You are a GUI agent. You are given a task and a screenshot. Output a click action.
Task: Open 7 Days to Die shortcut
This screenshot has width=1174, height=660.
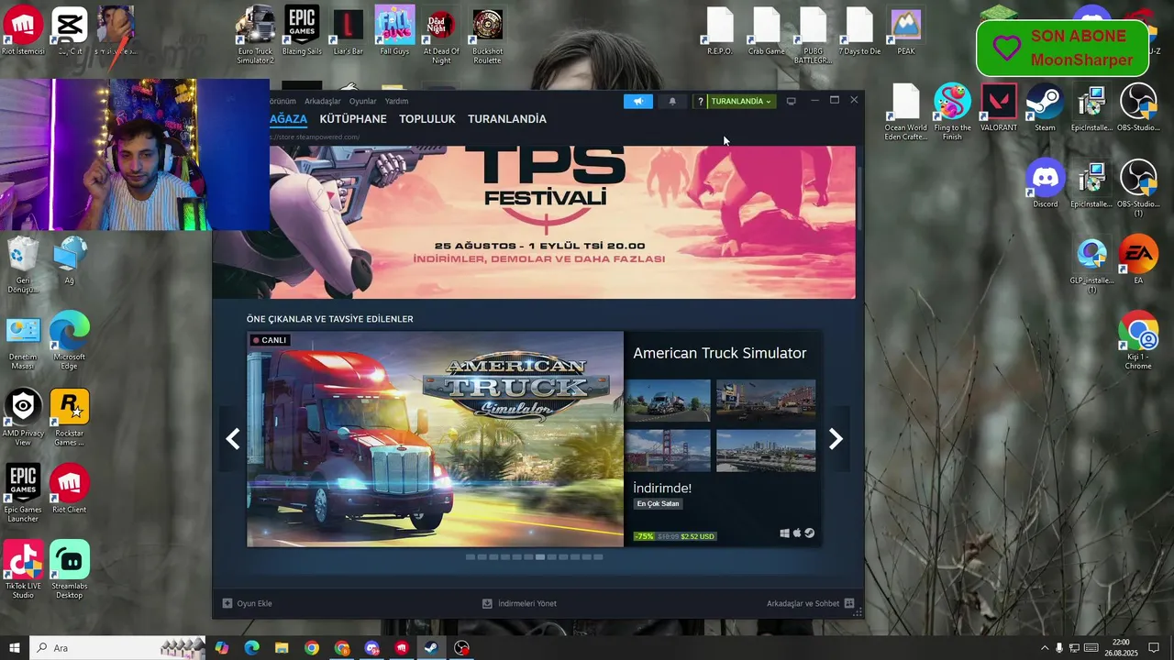coord(859,32)
